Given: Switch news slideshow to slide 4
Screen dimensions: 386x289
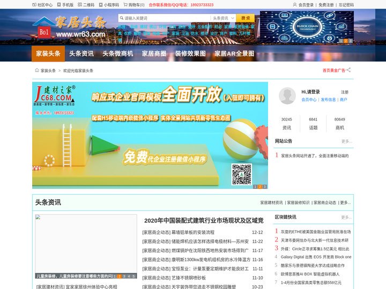Looking at the screenshot, I should 129,276.
